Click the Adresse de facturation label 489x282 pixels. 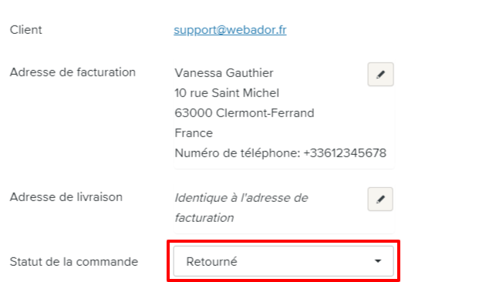pos(73,72)
